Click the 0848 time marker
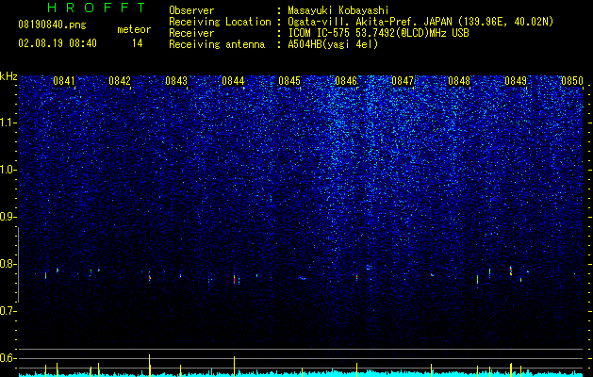Image resolution: width=593 pixels, height=377 pixels. click(459, 80)
